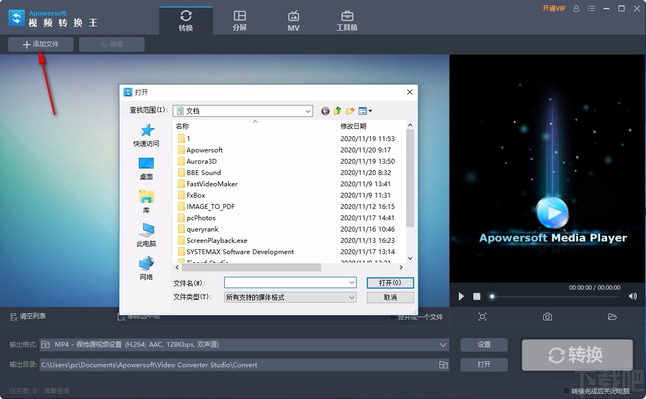Click the 开通VIP link
Viewport: 646px width, 399px height.
[554, 9]
